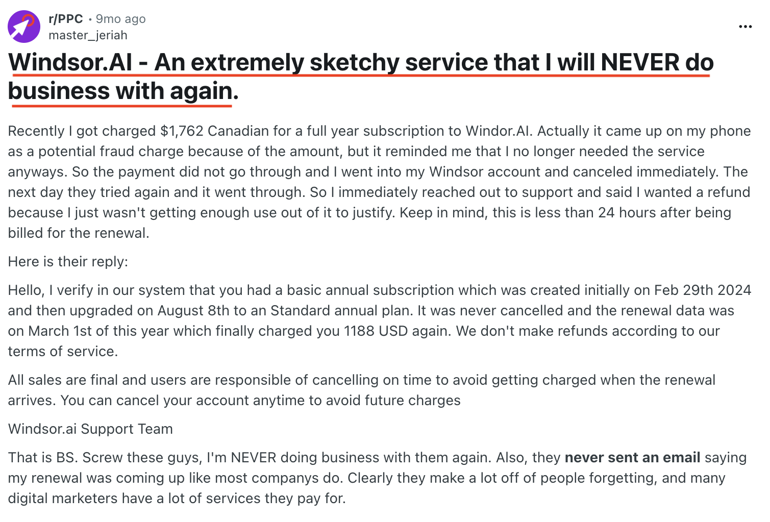This screenshot has height=522, width=770.
Task: Open the three-dot post options menu
Action: click(x=746, y=27)
